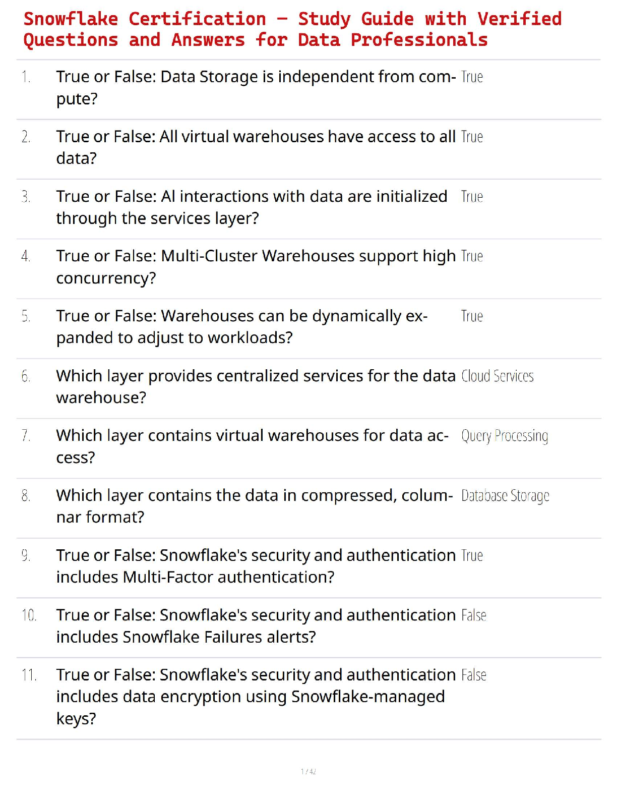Image resolution: width=617 pixels, height=799 pixels.
Task: Select the "False" answer for question 10
Action: (x=473, y=615)
